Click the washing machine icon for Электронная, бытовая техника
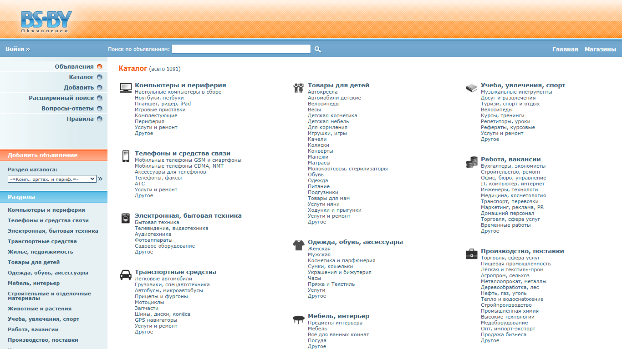This screenshot has height=349, width=622. coord(126,218)
